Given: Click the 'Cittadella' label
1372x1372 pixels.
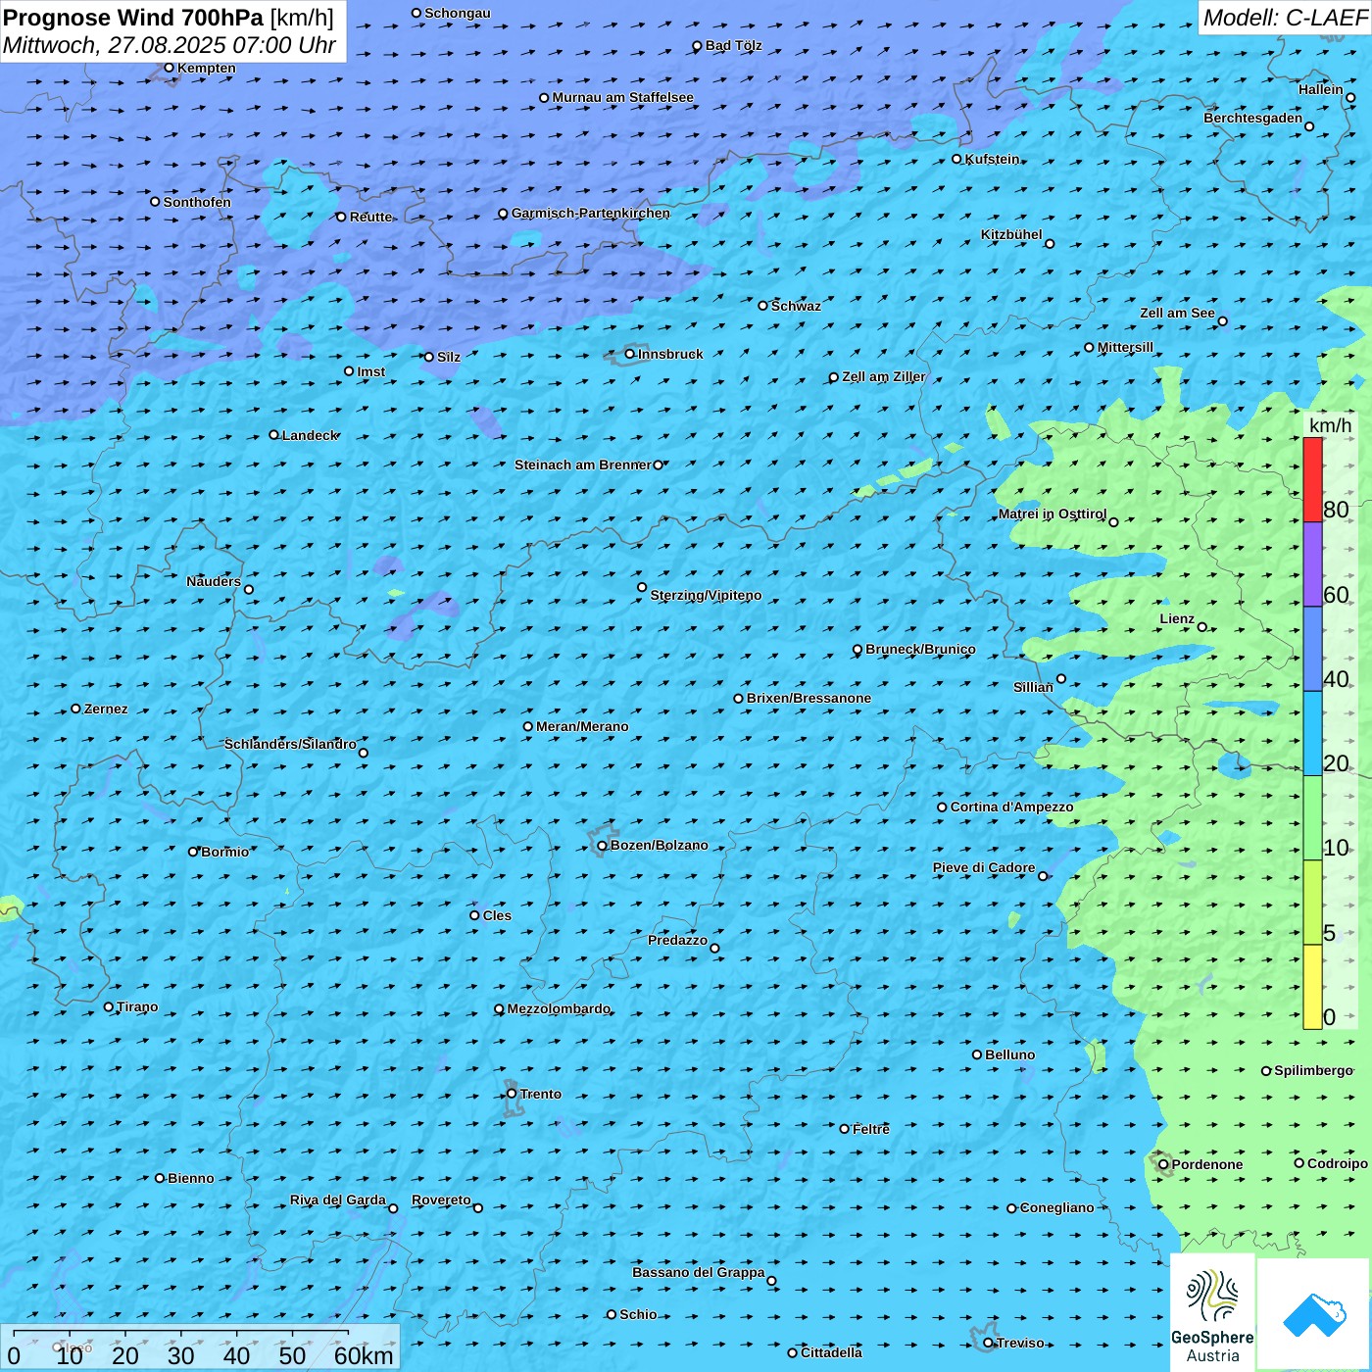Looking at the screenshot, I should [832, 1352].
